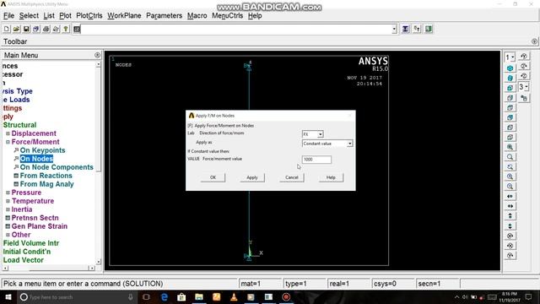Open the rotation rate 3 dropdown
The width and height of the screenshot is (540, 304).
pos(523,87)
